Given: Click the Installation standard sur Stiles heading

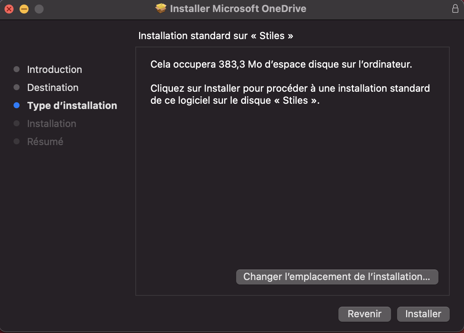Looking at the screenshot, I should click(x=216, y=36).
